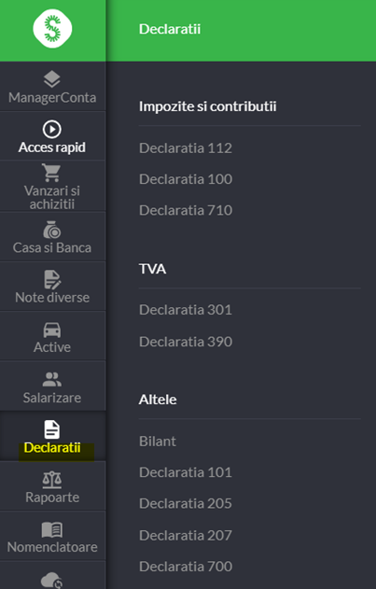Open Vanzari si achizitii cart icon

coord(51,173)
